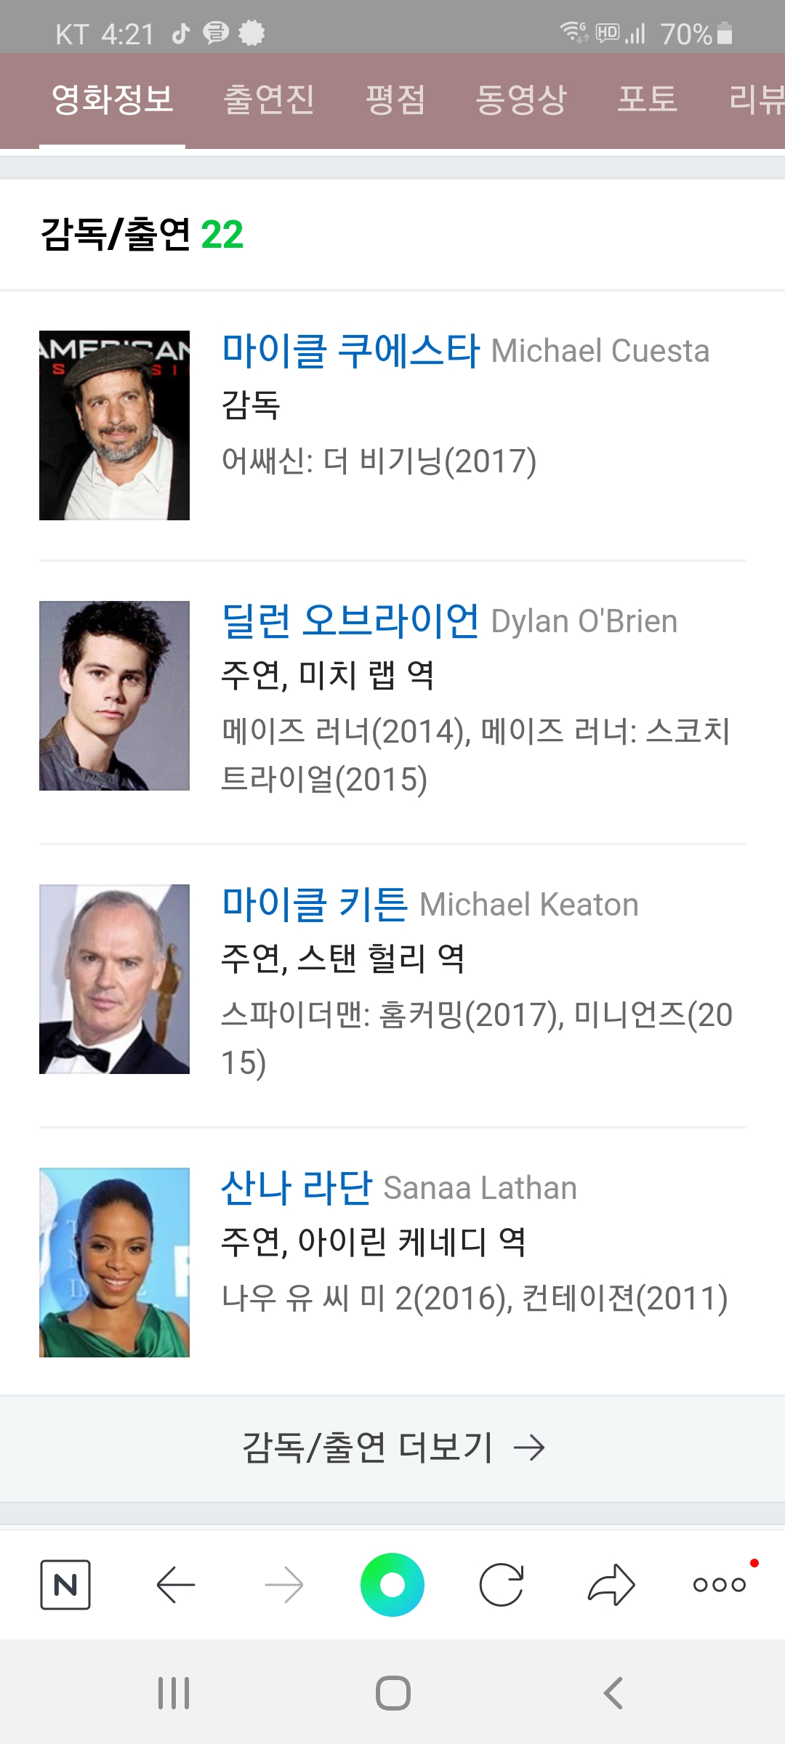Open the 포토 tab
785x1744 pixels.
pyautogui.click(x=648, y=100)
